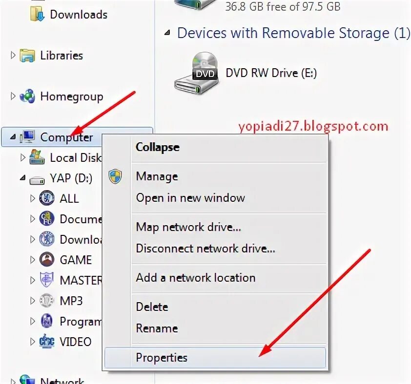Image resolution: width=411 pixels, height=384 pixels.
Task: Click the DVD RW Drive (E:) icon
Action: click(x=197, y=73)
